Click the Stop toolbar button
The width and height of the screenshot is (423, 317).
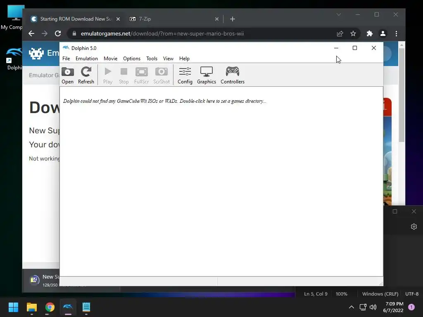(124, 75)
